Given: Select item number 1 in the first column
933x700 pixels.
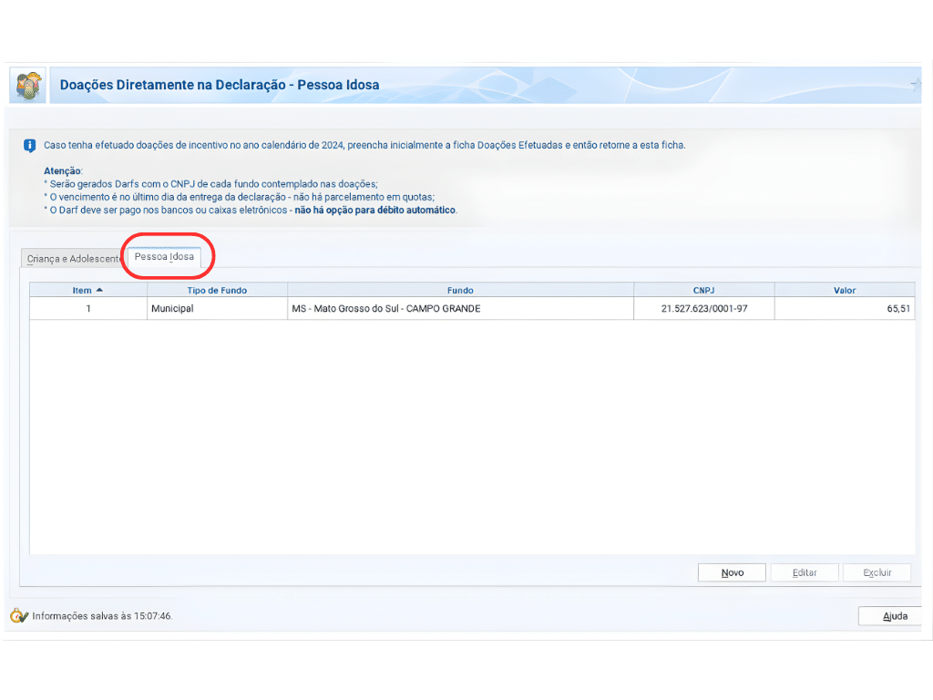Looking at the screenshot, I should point(88,309).
